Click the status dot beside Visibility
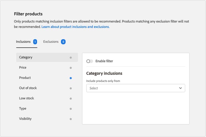This screenshot has height=137, width=206. tap(71, 119)
